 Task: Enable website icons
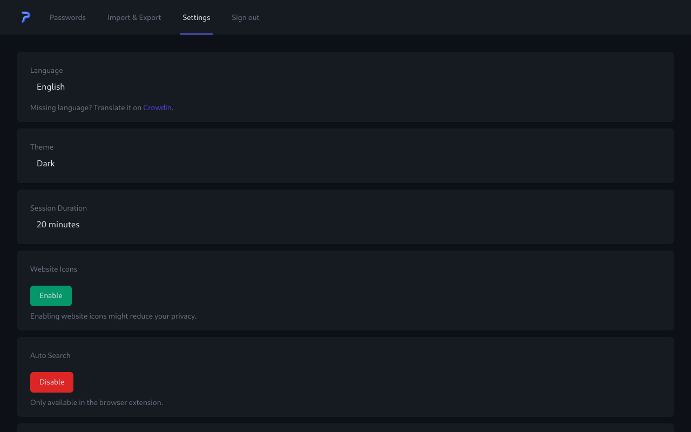[51, 296]
